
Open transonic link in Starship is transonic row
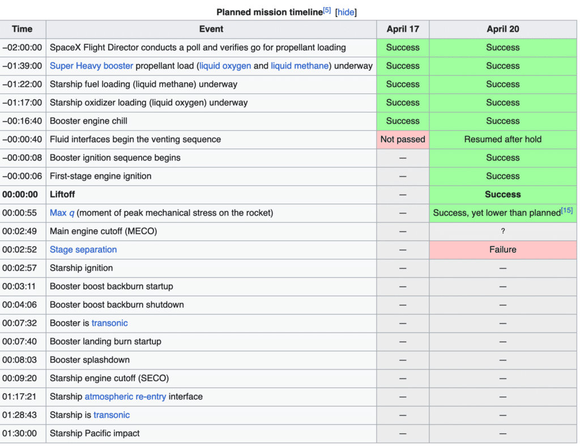pyautogui.click(x=112, y=415)
